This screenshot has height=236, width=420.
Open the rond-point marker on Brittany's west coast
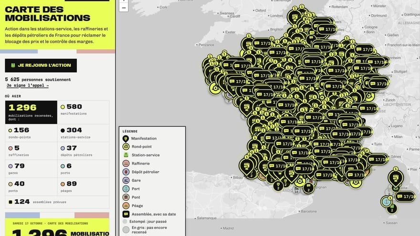click(x=215, y=88)
